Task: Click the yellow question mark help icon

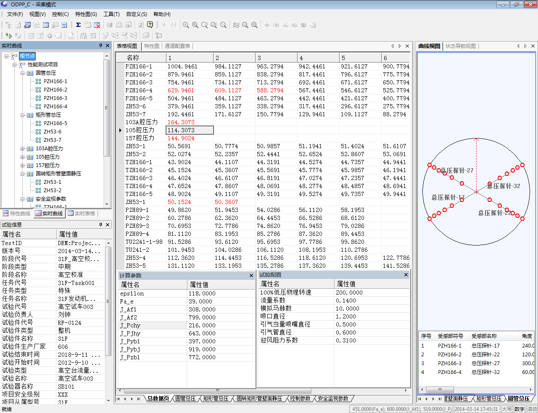Action: (x=150, y=25)
